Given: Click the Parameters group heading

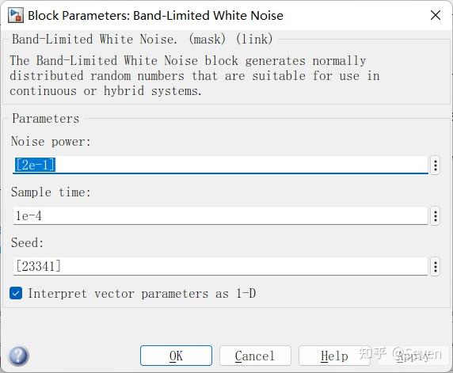Looking at the screenshot, I should click(46, 119).
